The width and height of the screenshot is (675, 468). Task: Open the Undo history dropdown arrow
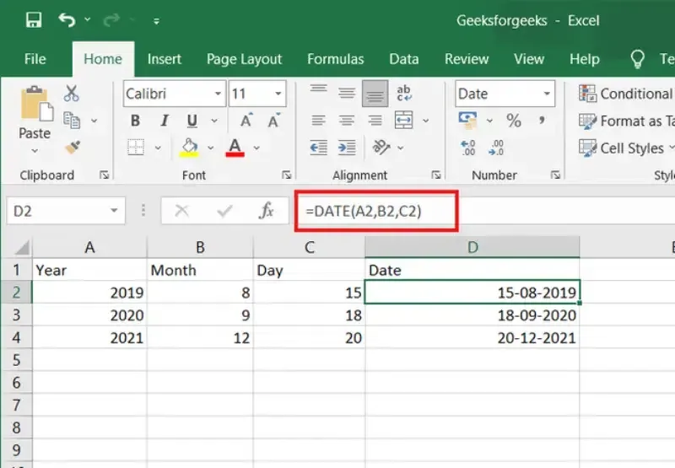coord(88,19)
